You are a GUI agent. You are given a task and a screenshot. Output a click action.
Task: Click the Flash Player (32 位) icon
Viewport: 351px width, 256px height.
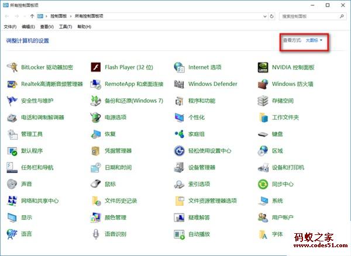point(96,67)
